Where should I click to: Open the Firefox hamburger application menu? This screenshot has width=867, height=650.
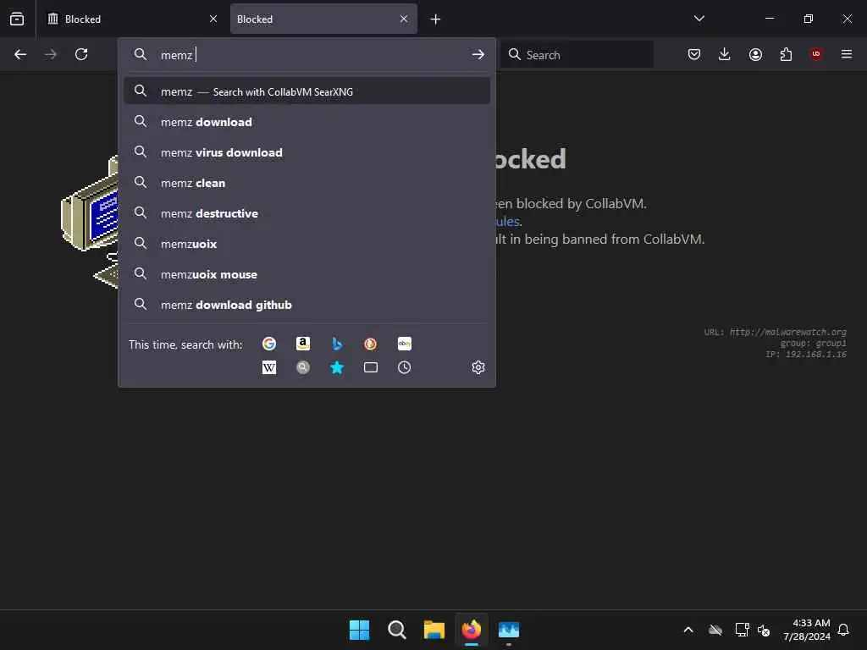[847, 54]
